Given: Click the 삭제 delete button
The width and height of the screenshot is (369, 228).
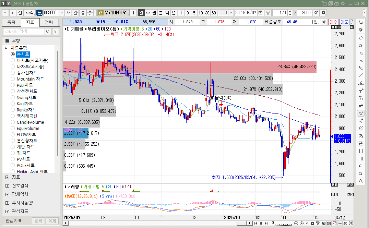Looking at the screenshot, I should click(x=52, y=221).
